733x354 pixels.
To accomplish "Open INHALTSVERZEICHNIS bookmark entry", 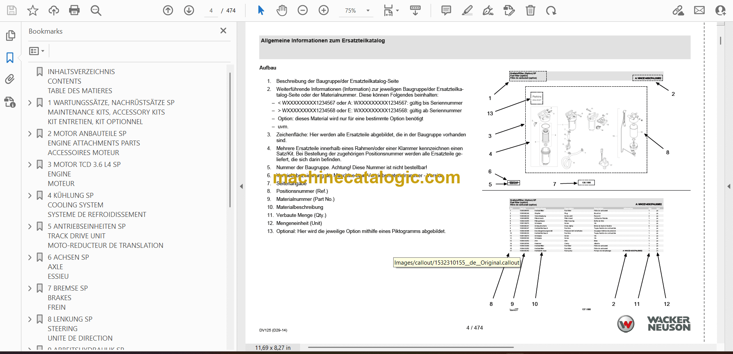I will coord(81,72).
